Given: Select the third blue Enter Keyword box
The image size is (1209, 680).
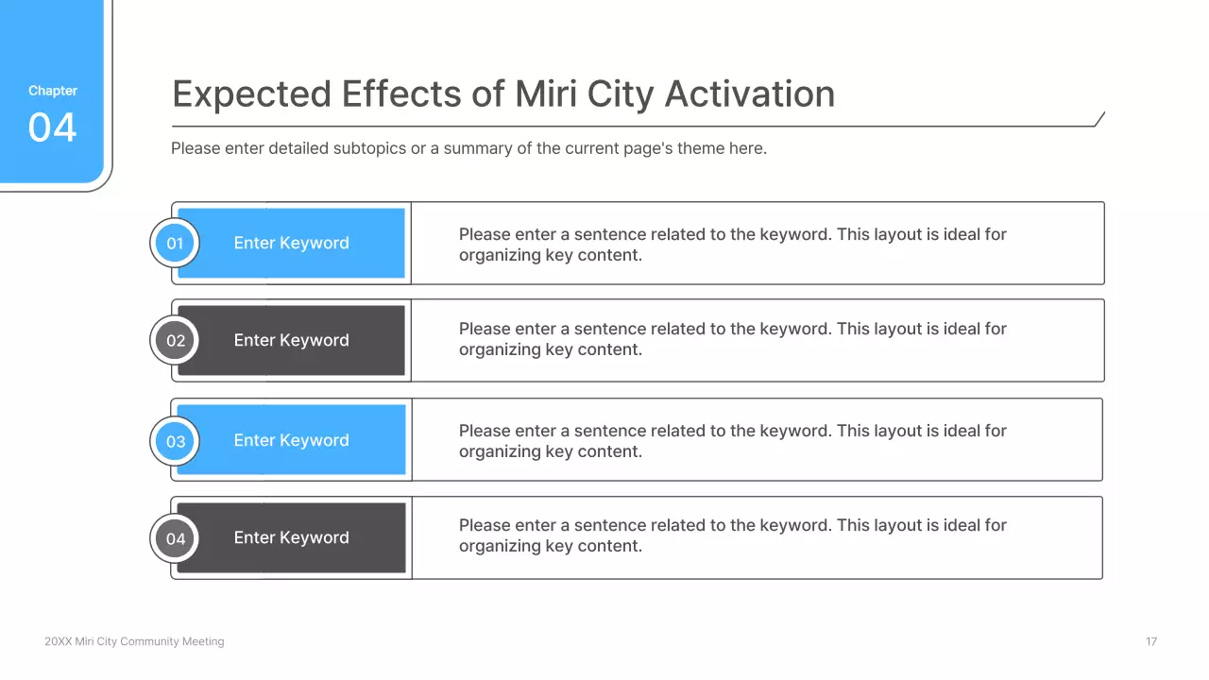Looking at the screenshot, I should click(291, 441).
